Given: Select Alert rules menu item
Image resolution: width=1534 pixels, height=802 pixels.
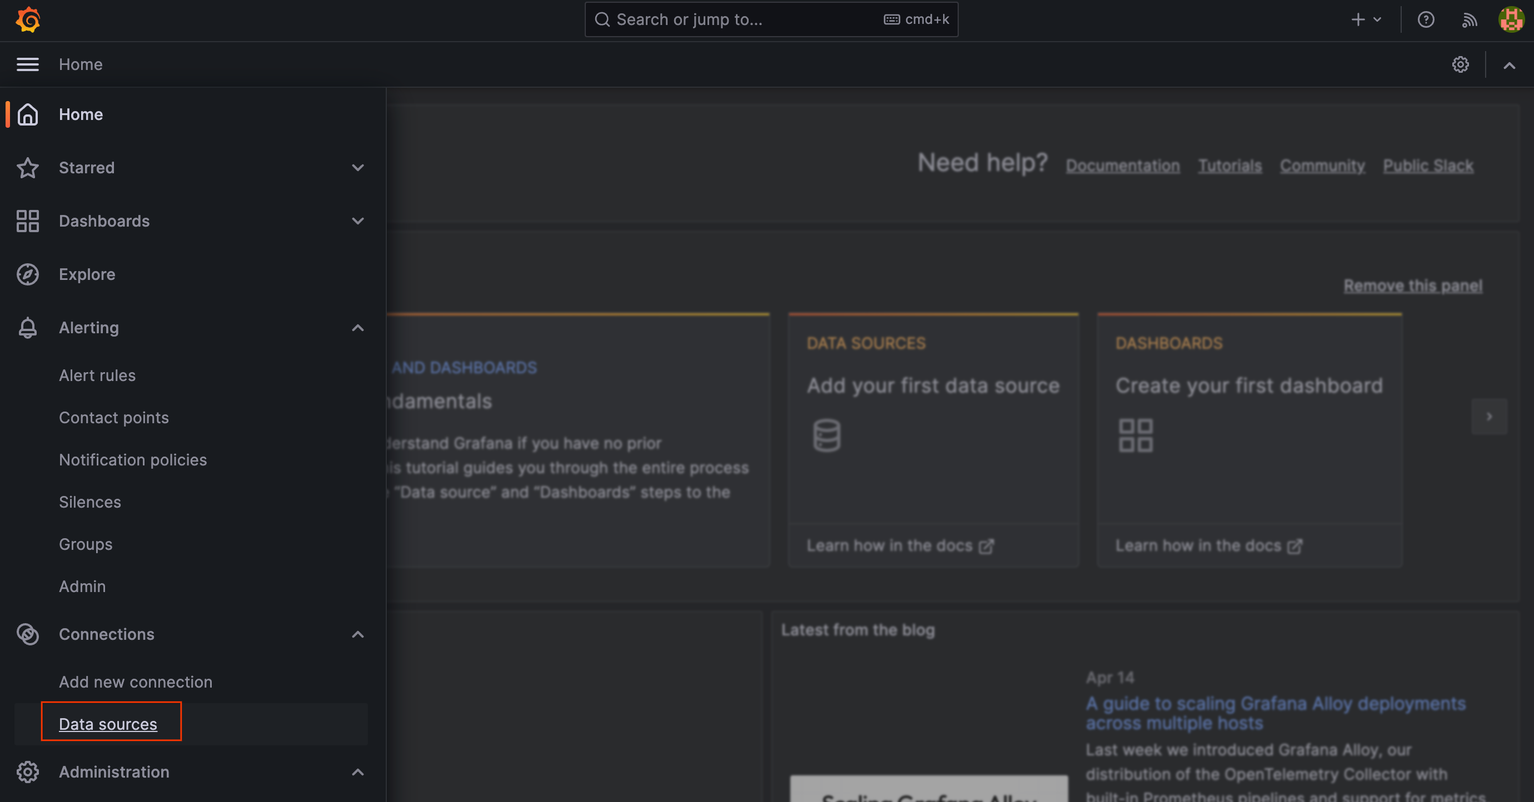Looking at the screenshot, I should coord(98,374).
